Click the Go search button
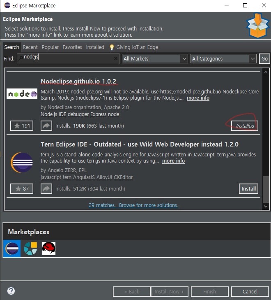 (264, 58)
